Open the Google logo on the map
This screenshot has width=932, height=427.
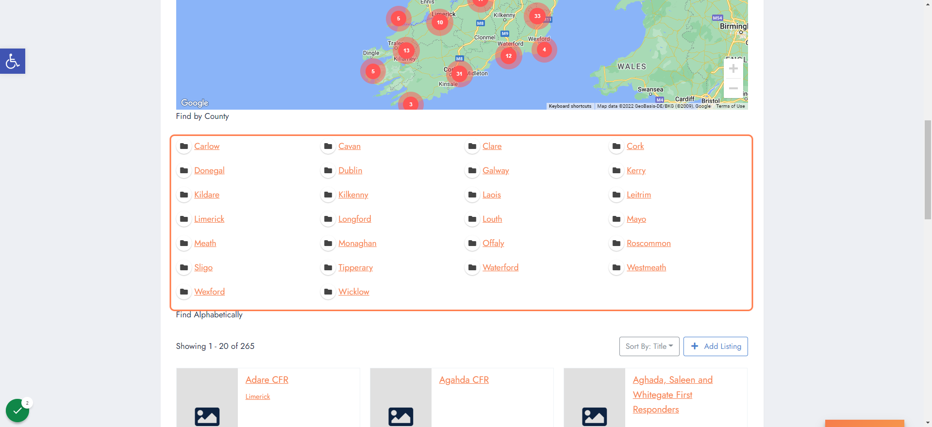[x=195, y=103]
